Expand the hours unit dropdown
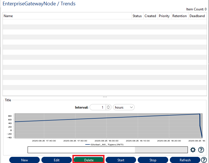 coord(124,107)
